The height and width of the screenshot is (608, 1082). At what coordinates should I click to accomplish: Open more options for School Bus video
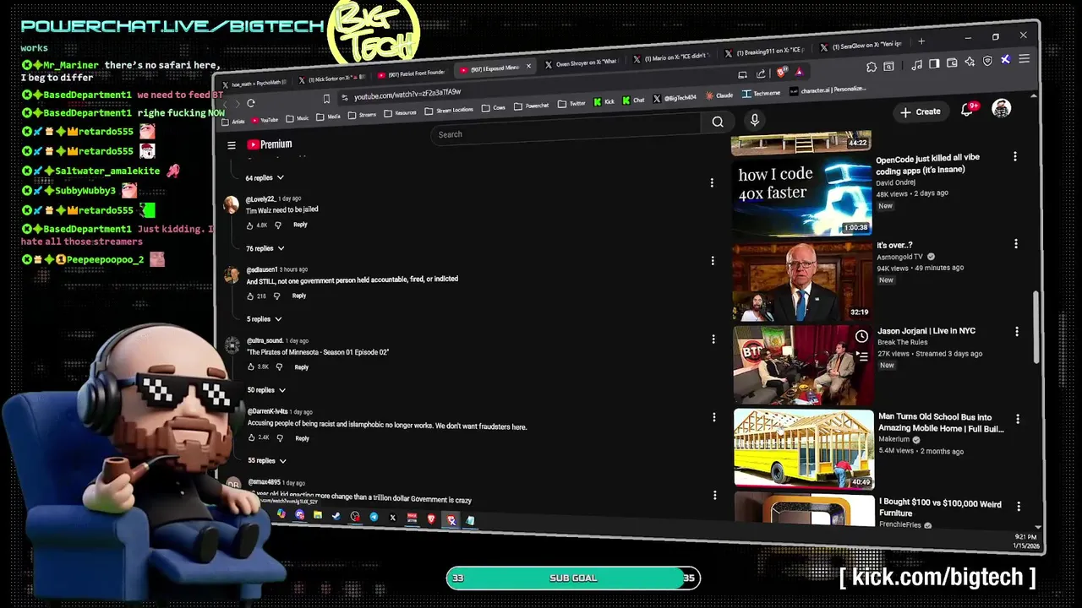(x=1018, y=419)
